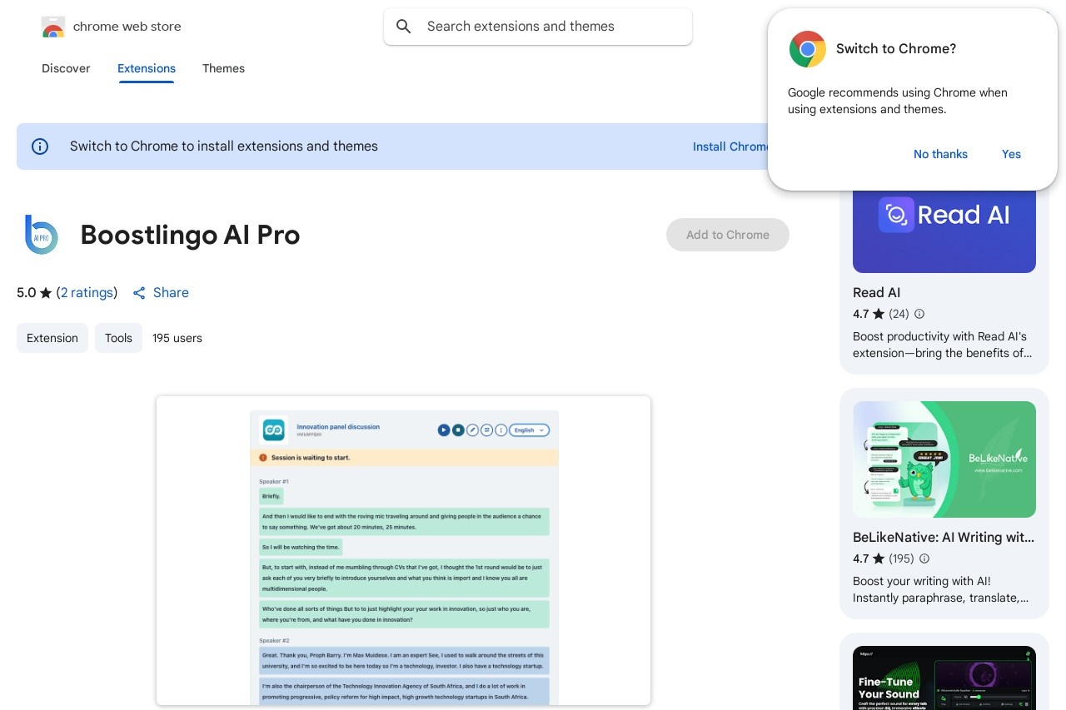Click the 5.0 star rating
This screenshot has width=1066, height=710.
point(34,293)
